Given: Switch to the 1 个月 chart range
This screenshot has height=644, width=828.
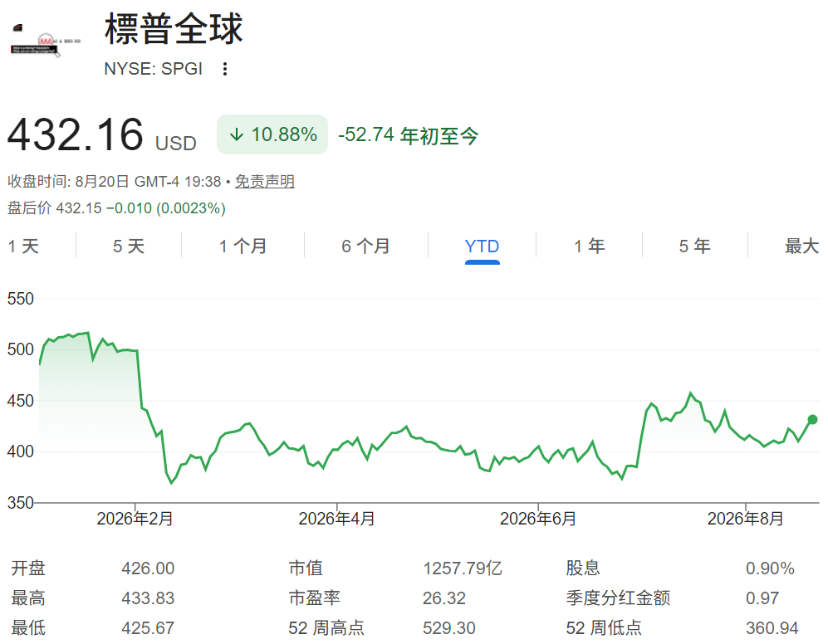Looking at the screenshot, I should pyautogui.click(x=243, y=246).
